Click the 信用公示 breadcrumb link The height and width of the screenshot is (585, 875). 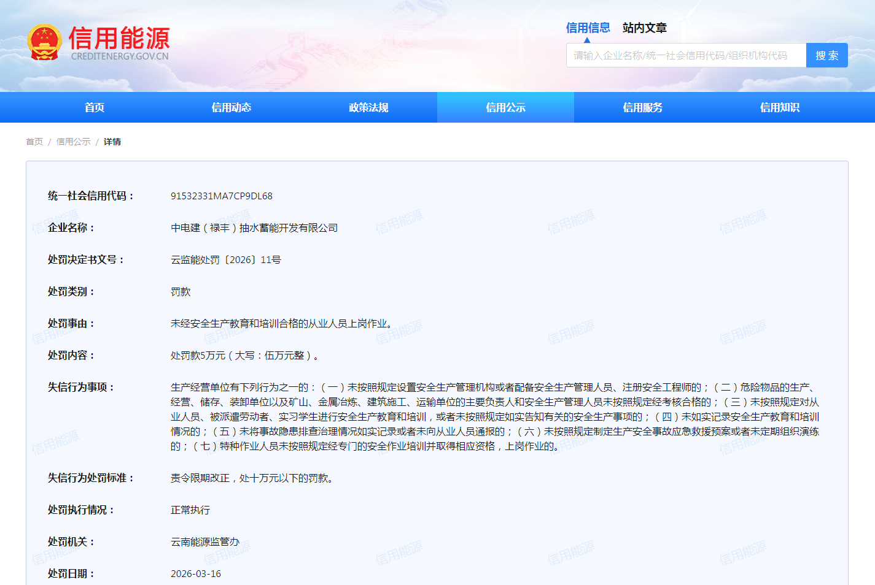[73, 142]
